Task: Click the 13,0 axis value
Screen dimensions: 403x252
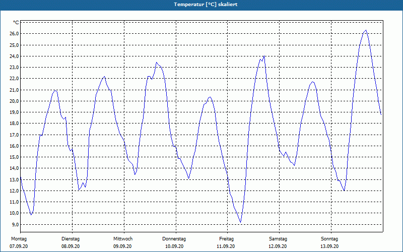Action: coord(15,179)
